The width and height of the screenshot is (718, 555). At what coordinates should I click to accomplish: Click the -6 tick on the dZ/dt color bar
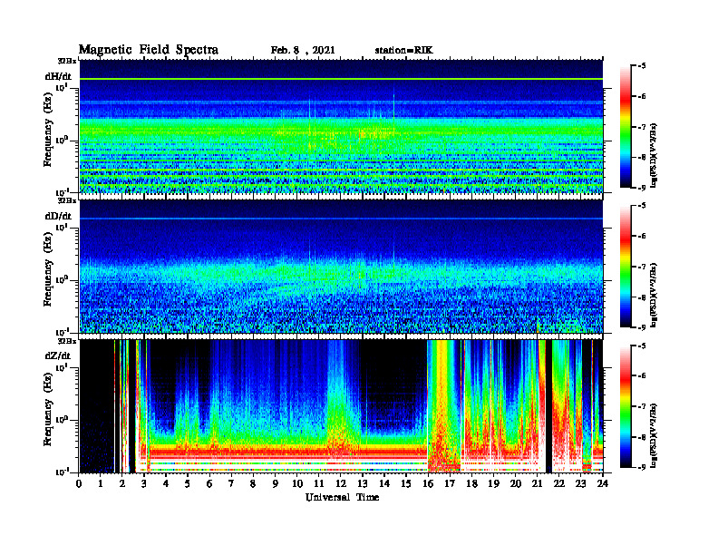pos(641,375)
